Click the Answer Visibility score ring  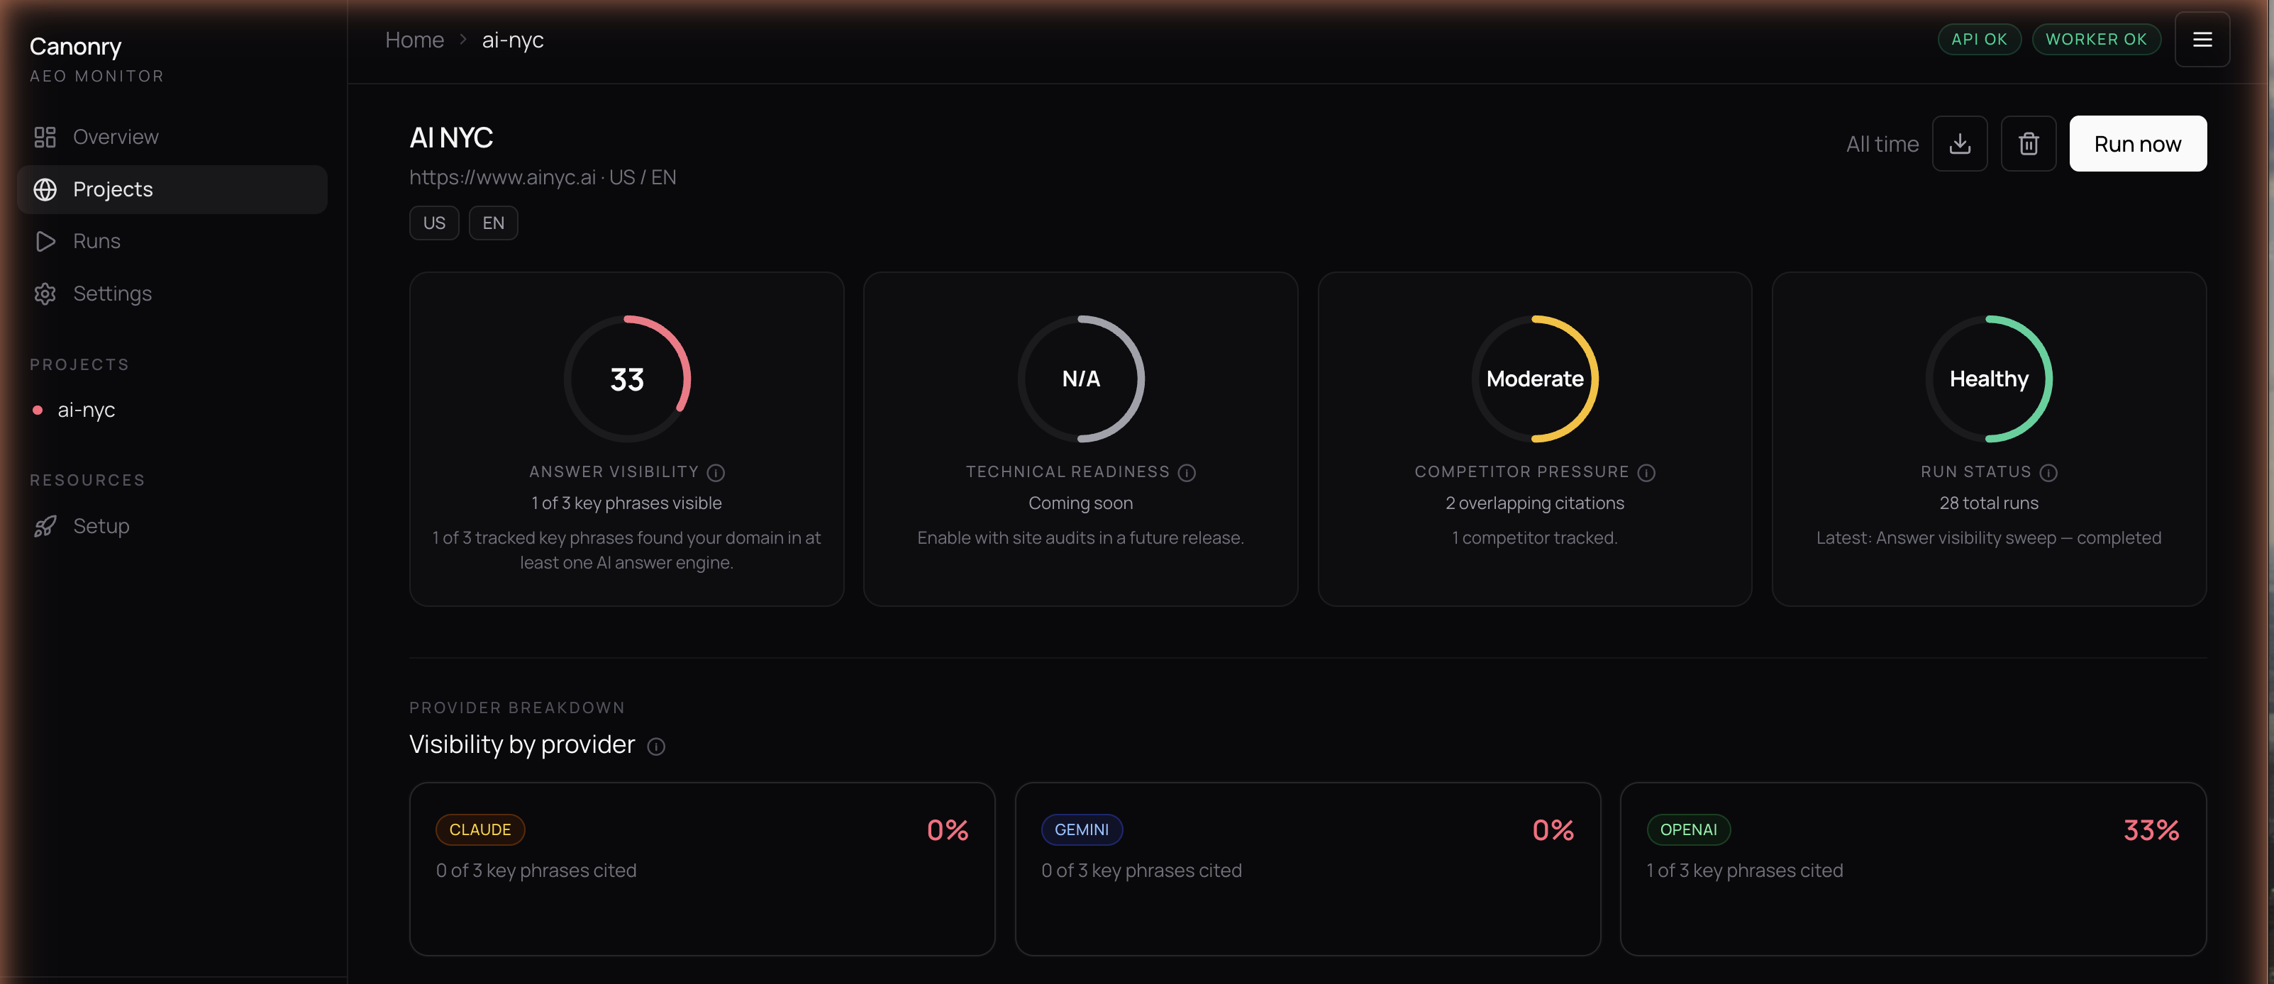[x=627, y=379]
